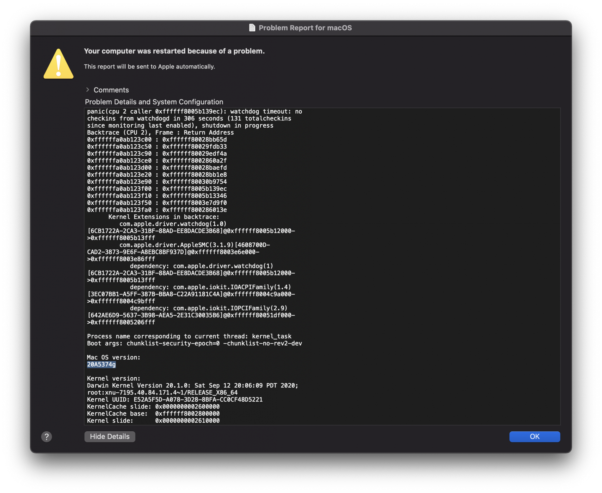Viewport: 602px width, 493px height.
Task: Click the "Kernel UUID" line in report
Action: [175, 400]
